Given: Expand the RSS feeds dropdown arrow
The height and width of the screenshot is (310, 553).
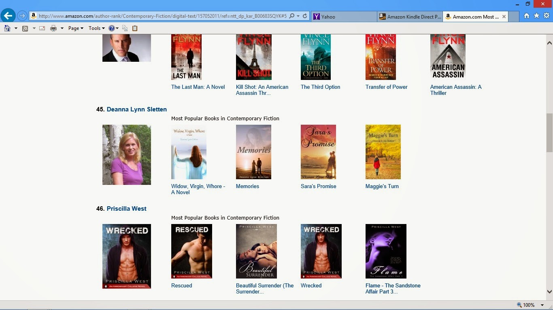Looking at the screenshot, I should 34,28.
